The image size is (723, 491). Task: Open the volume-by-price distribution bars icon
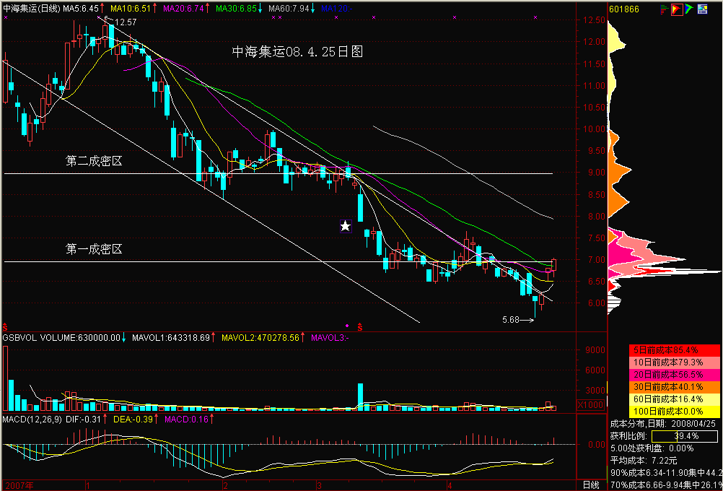pos(665,9)
